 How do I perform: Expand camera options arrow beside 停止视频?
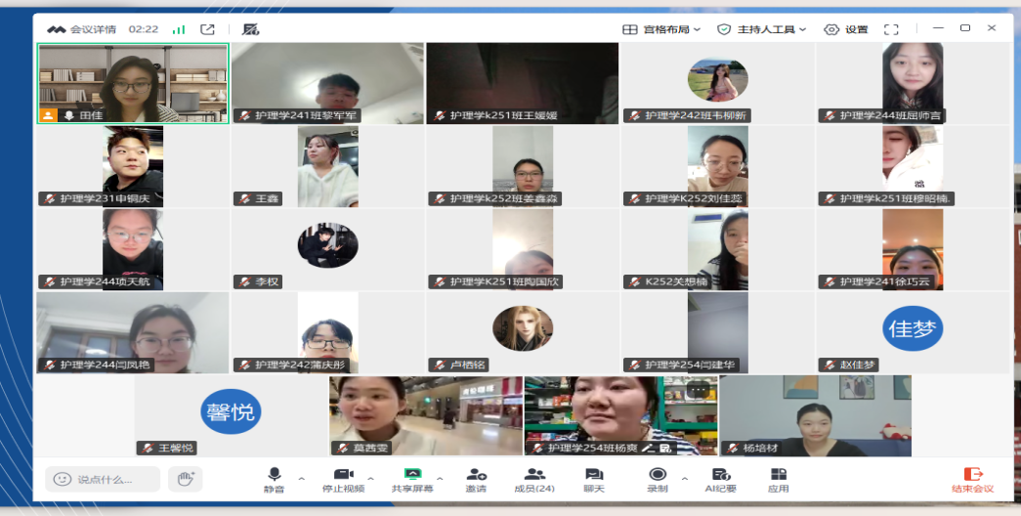370,479
